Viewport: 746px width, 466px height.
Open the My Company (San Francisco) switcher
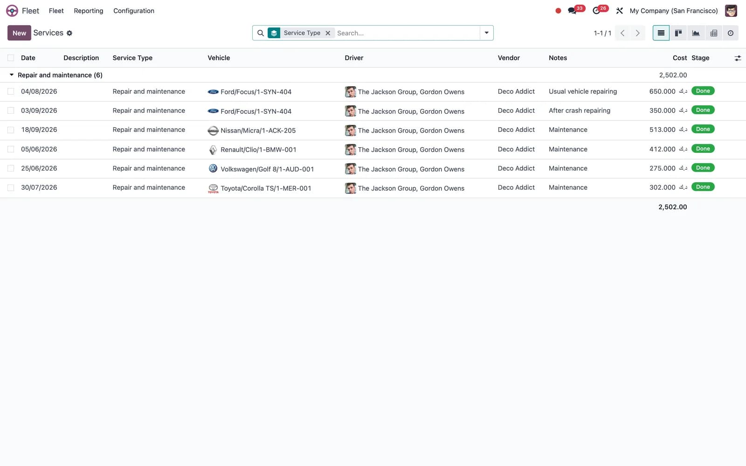[674, 11]
